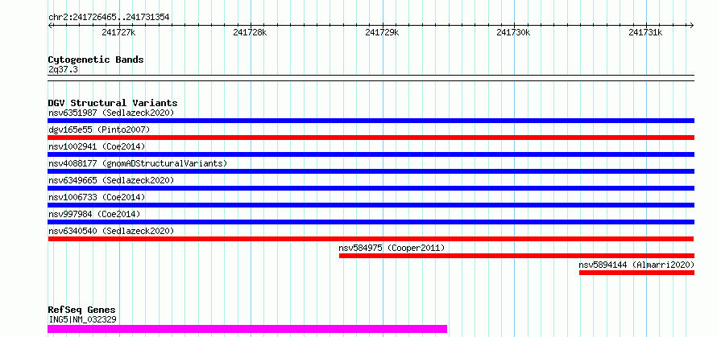Click the nsv584975 (Cooper2011) label

point(392,248)
